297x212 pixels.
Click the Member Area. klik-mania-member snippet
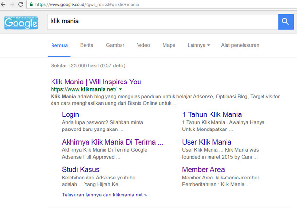point(221,181)
